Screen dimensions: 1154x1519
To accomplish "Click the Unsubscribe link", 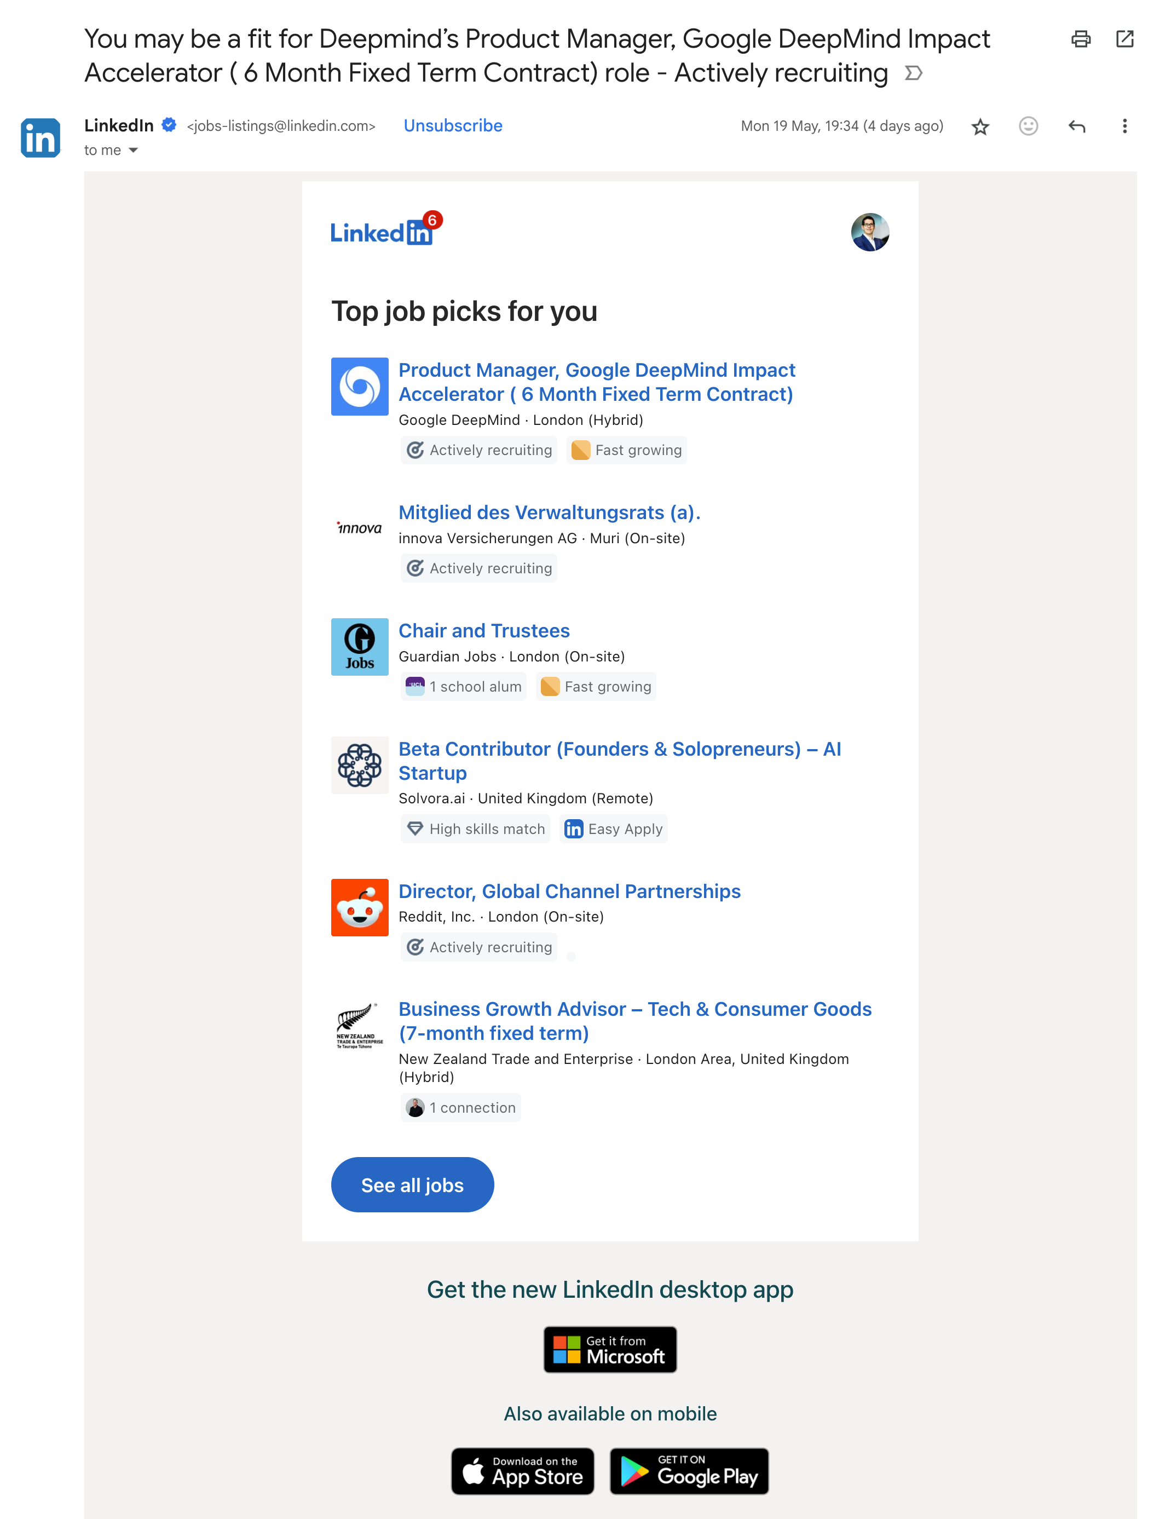I will tap(453, 126).
